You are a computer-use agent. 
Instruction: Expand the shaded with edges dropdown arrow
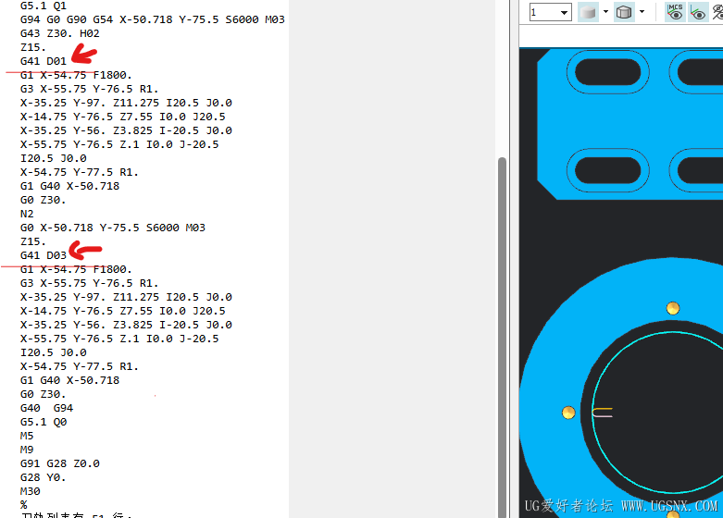click(642, 12)
